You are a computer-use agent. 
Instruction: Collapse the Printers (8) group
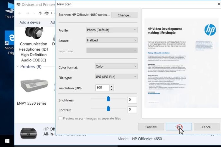18,66
